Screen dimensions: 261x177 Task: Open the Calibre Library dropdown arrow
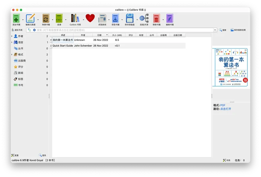tap(84, 20)
